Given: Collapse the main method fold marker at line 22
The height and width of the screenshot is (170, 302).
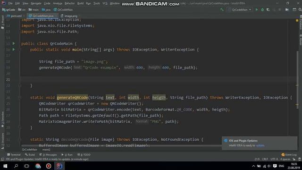Looking at the screenshot, I should point(20,85).
